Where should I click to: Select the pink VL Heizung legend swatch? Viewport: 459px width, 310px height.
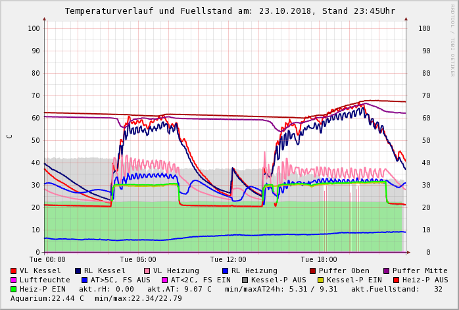(147, 271)
